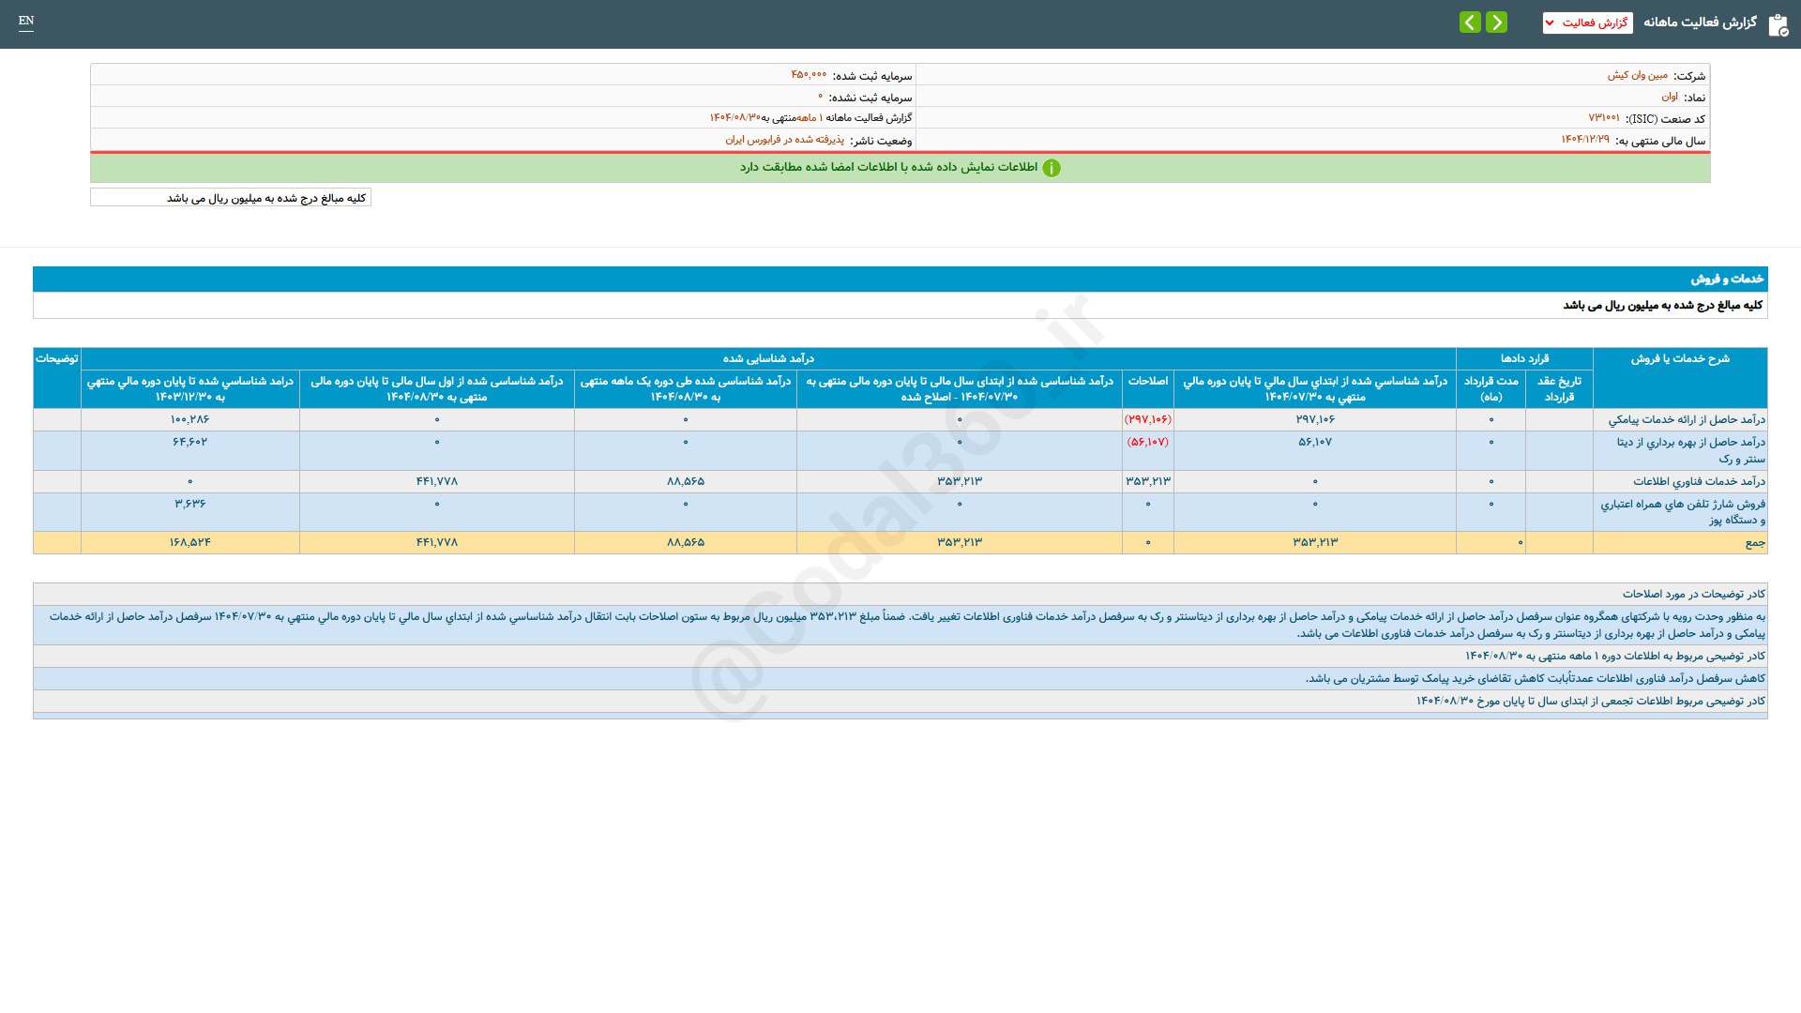
Task: Click the green info circle icon
Action: click(x=1052, y=168)
